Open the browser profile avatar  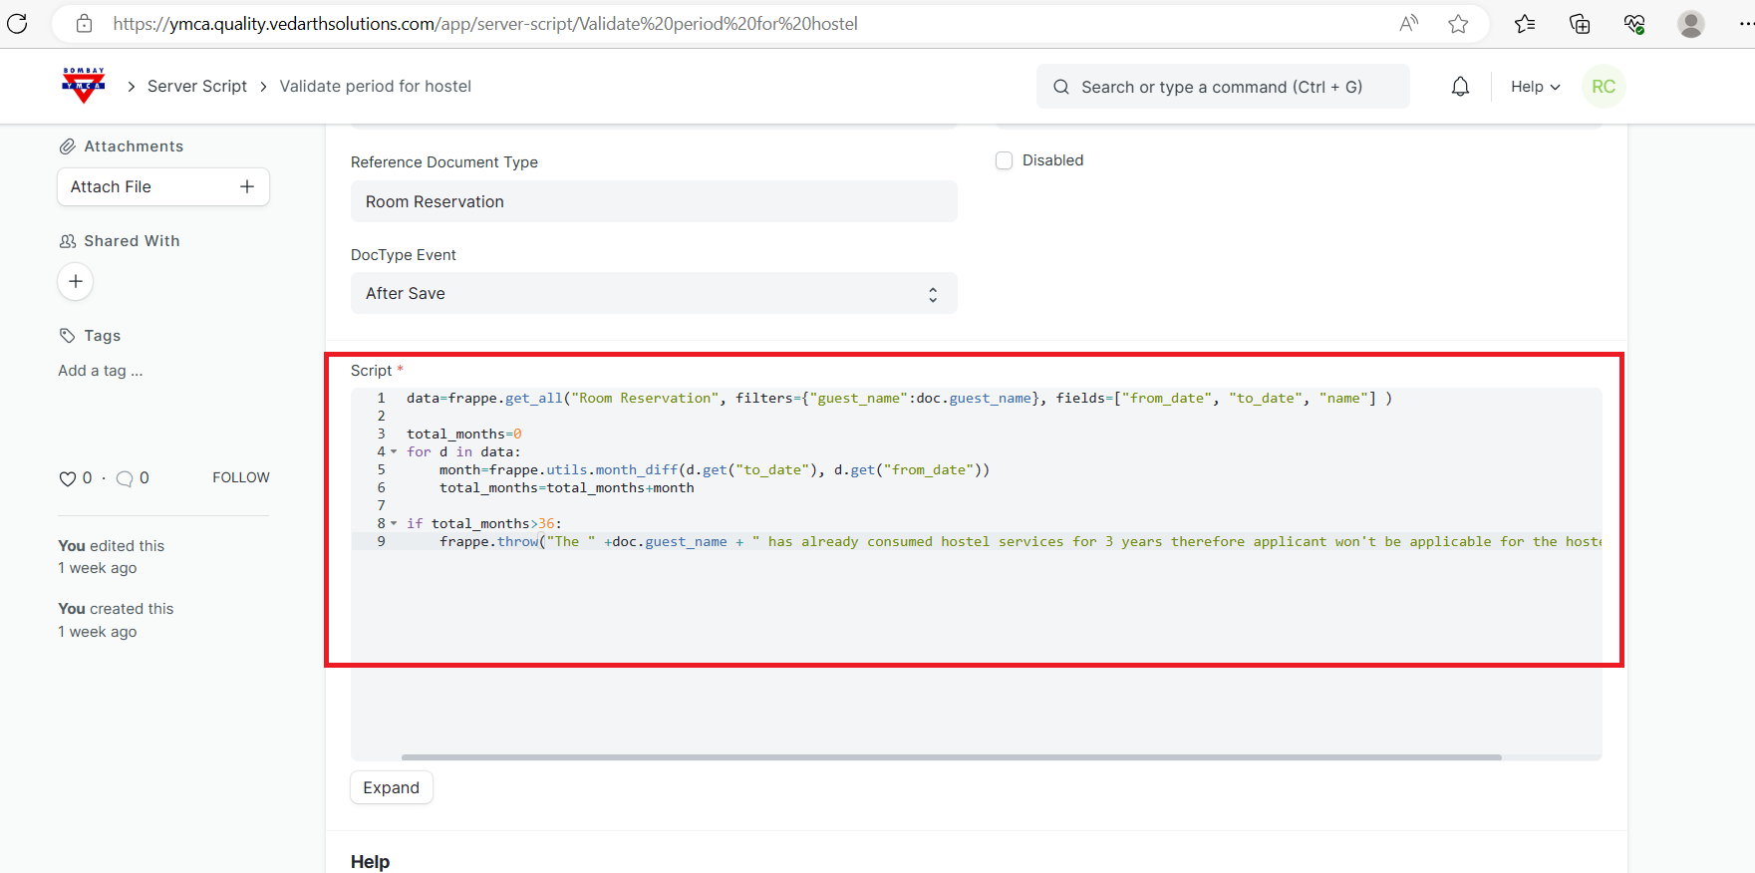click(x=1690, y=24)
